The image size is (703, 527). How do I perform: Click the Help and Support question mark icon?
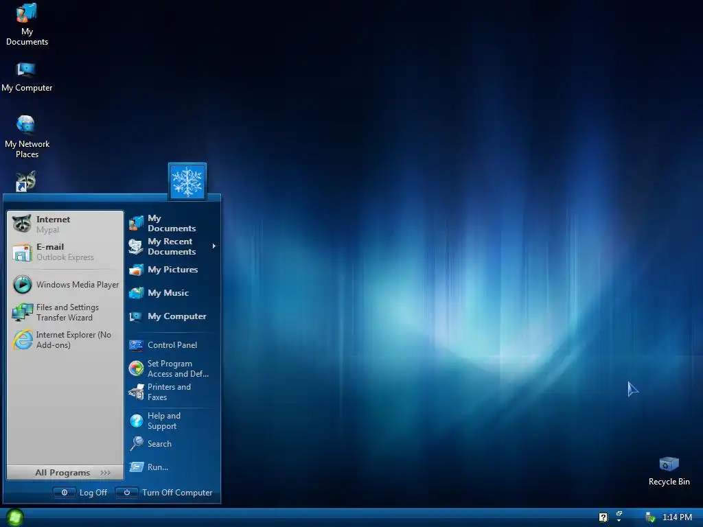point(136,421)
